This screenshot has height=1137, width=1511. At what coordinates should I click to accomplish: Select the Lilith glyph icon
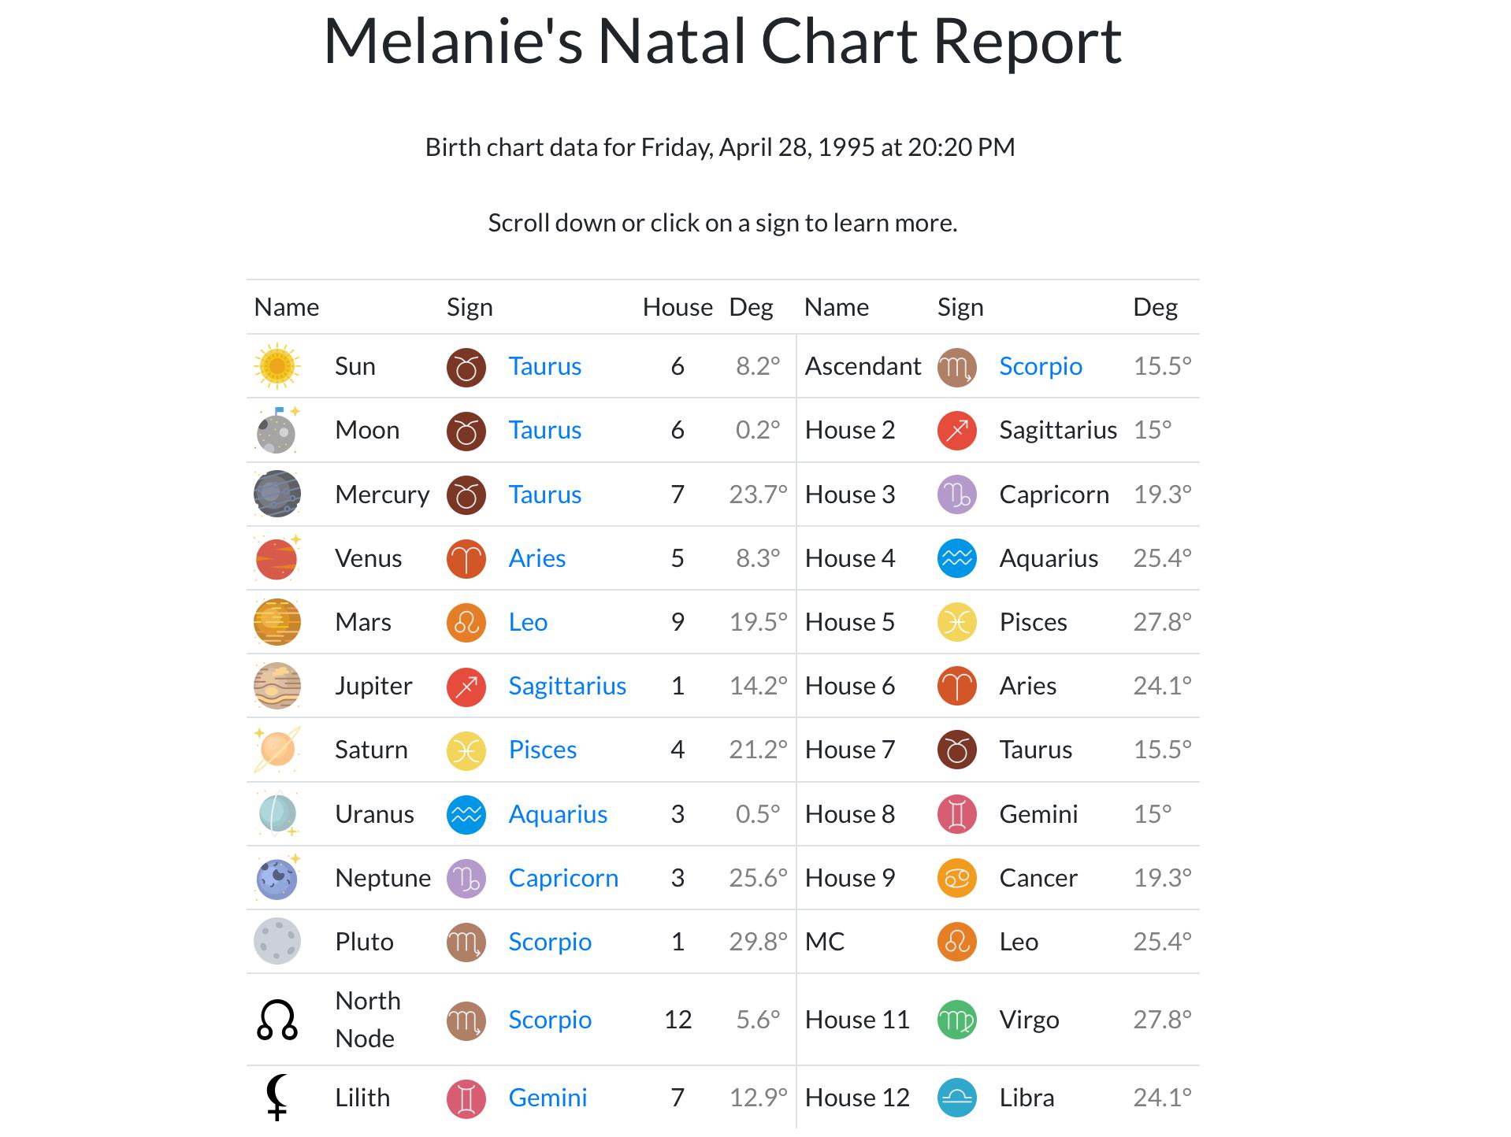pyautogui.click(x=277, y=1096)
